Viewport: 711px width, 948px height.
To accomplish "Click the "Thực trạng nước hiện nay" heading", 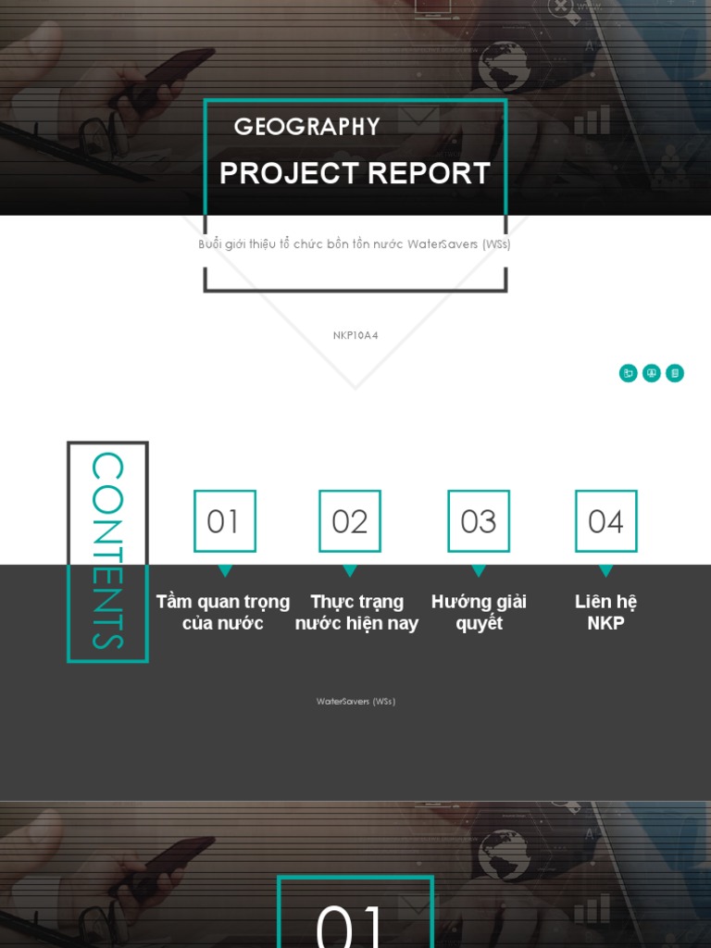I will point(356,612).
